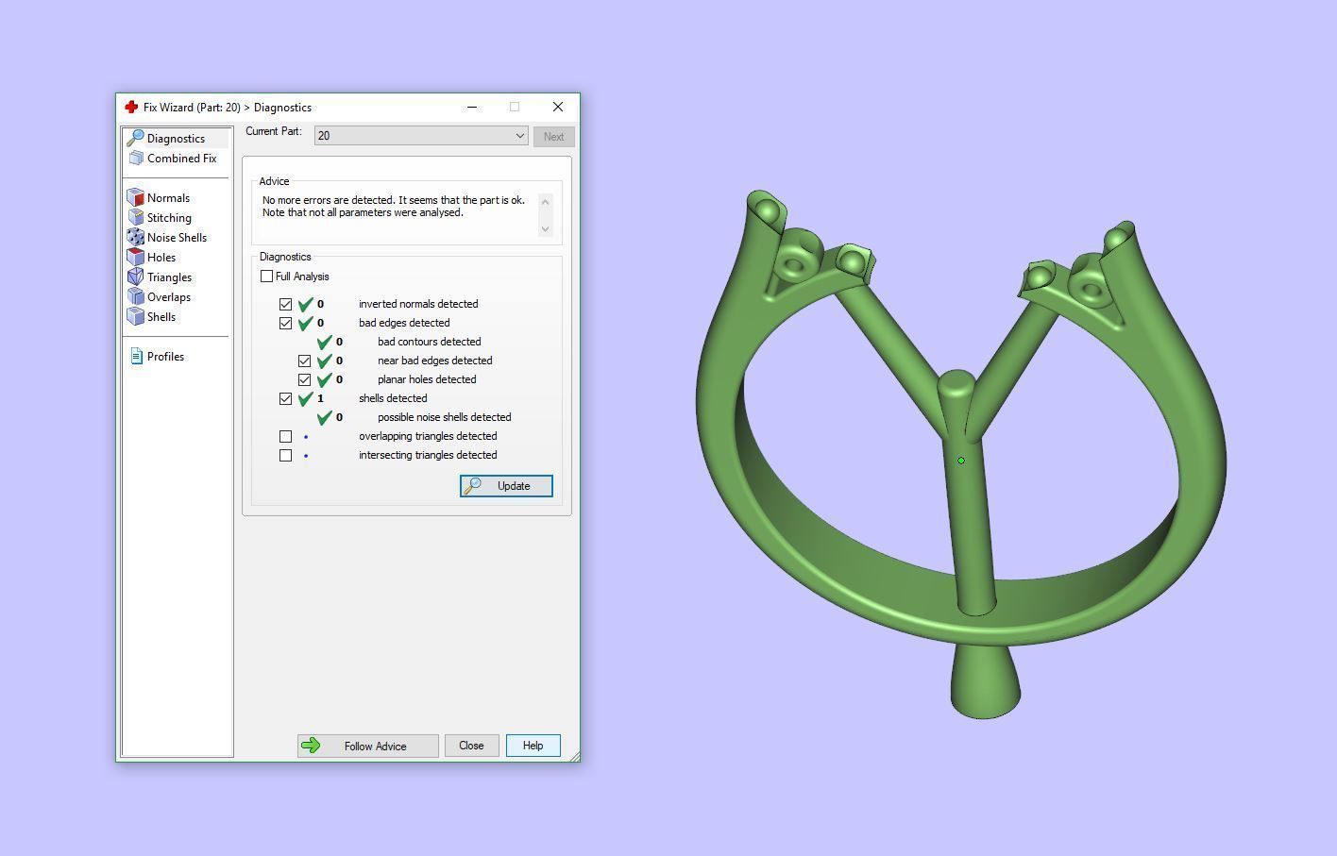
Task: Click the Overlaps cube icon
Action: pyautogui.click(x=136, y=297)
